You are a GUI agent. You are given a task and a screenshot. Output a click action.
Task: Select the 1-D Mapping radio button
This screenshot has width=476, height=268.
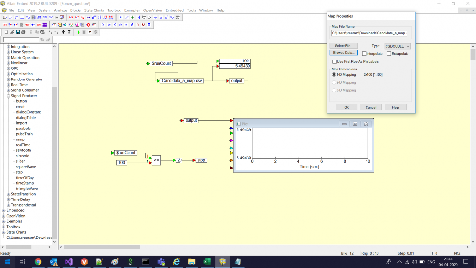pyautogui.click(x=334, y=74)
